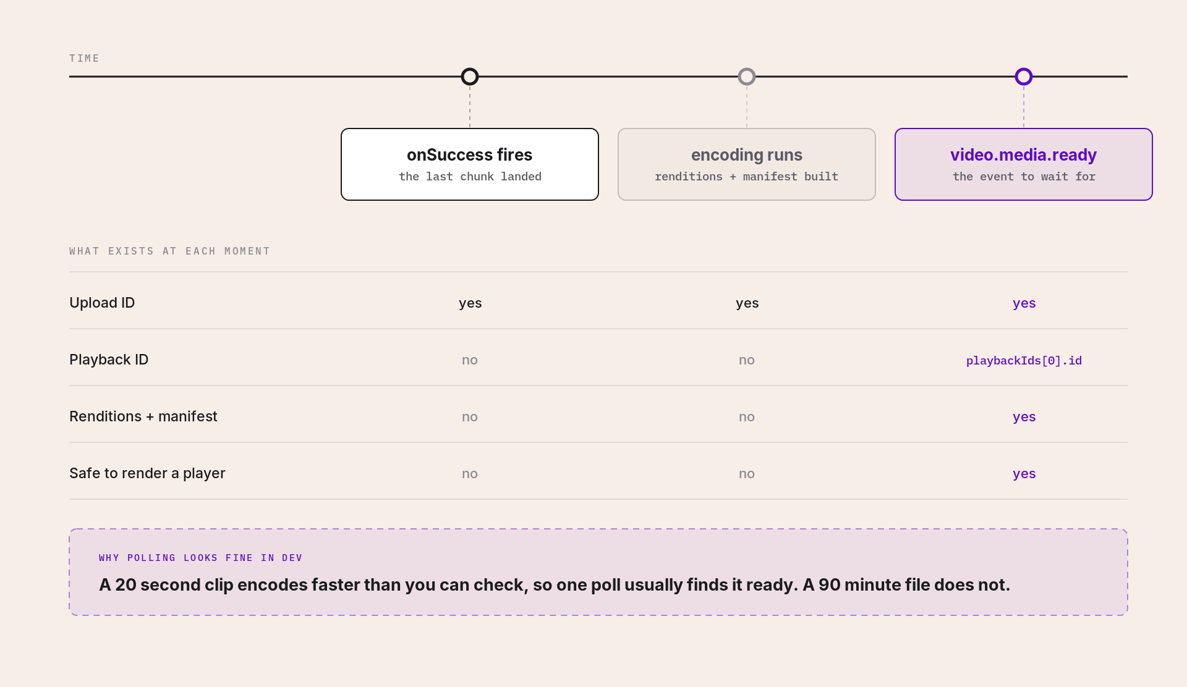Click the TIME label above the timeline
This screenshot has height=687, width=1187.
84,58
